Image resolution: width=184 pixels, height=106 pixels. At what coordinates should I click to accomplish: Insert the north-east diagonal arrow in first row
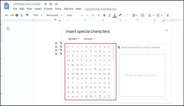point(100,47)
